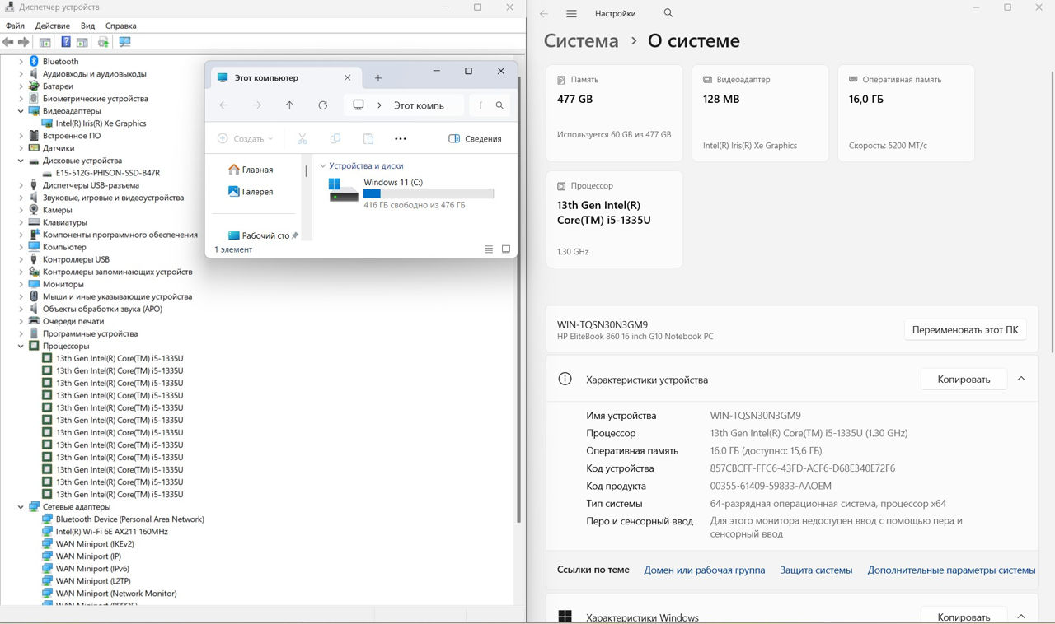Switch Explorer to large thumbnails view icon
The width and height of the screenshot is (1055, 624).
click(x=506, y=249)
